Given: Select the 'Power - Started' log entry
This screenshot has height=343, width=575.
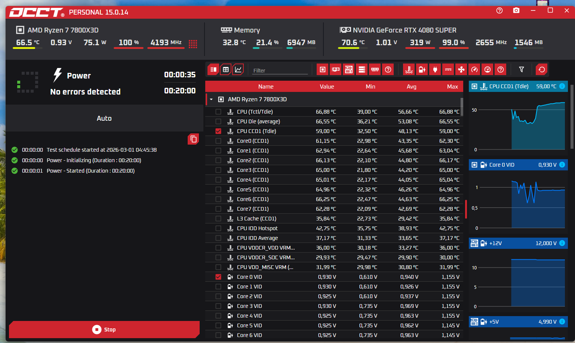Looking at the screenshot, I should (x=78, y=171).
